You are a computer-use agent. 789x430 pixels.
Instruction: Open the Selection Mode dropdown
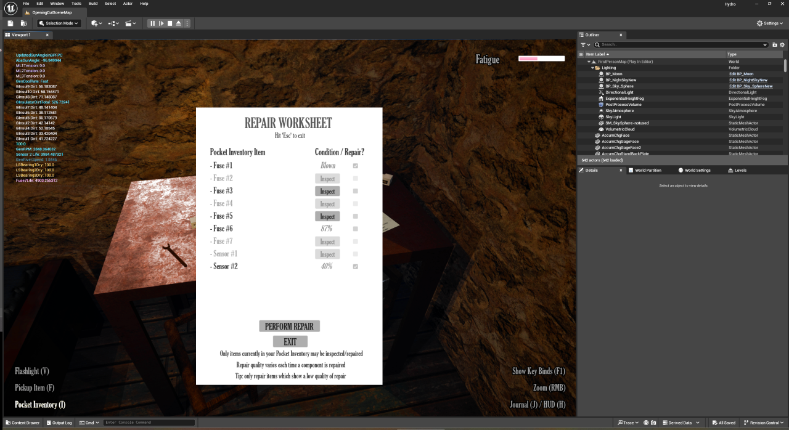pyautogui.click(x=59, y=23)
